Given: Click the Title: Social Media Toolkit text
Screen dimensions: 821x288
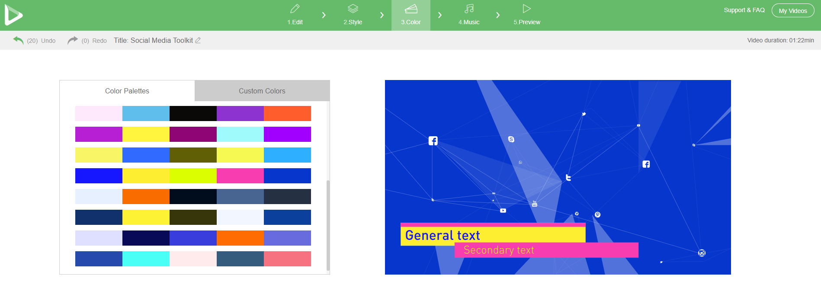Looking at the screenshot, I should tap(153, 40).
